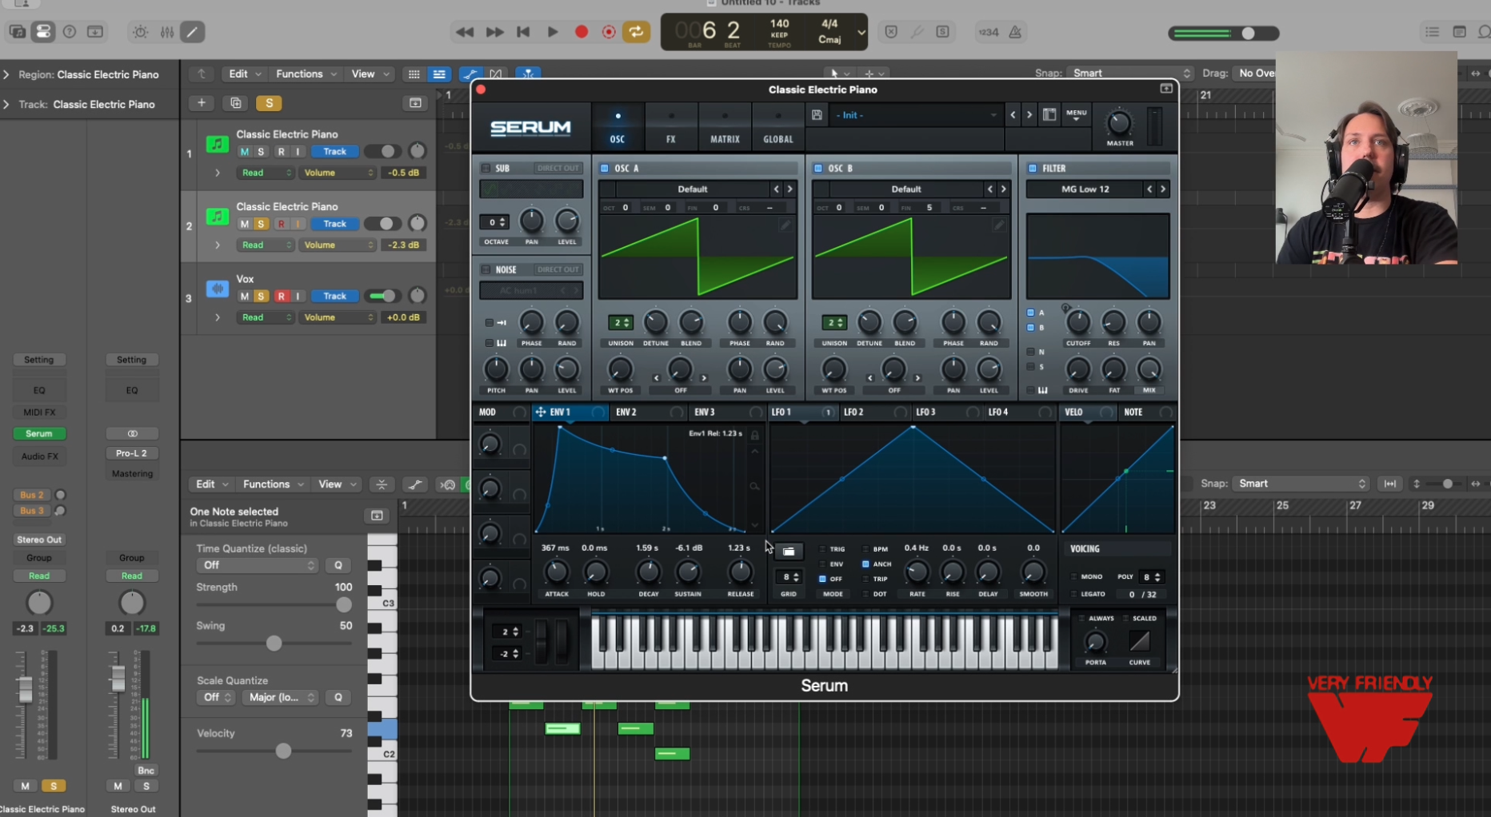Expand the Region Classic Electric Piano disclosure triangle
Viewport: 1491px width, 817px height.
pyautogui.click(x=6, y=74)
